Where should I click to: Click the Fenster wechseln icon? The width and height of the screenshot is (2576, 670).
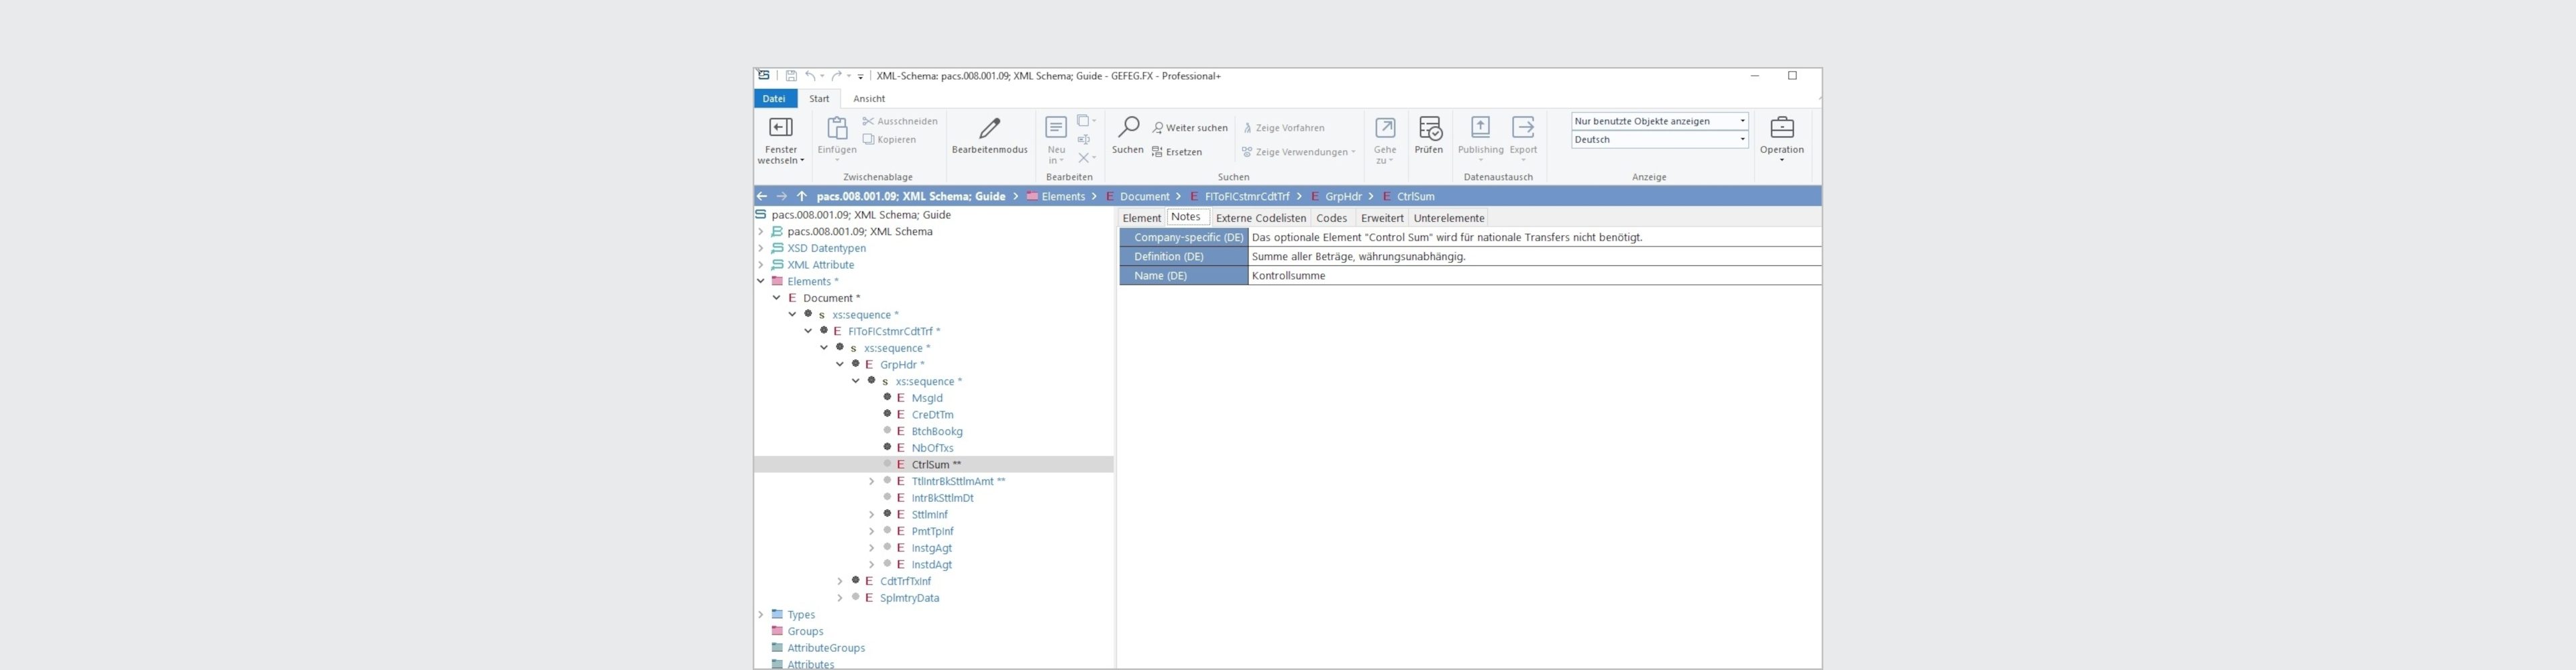[x=780, y=128]
